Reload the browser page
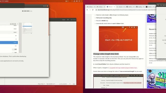The image size is (166, 93). coord(93,10)
